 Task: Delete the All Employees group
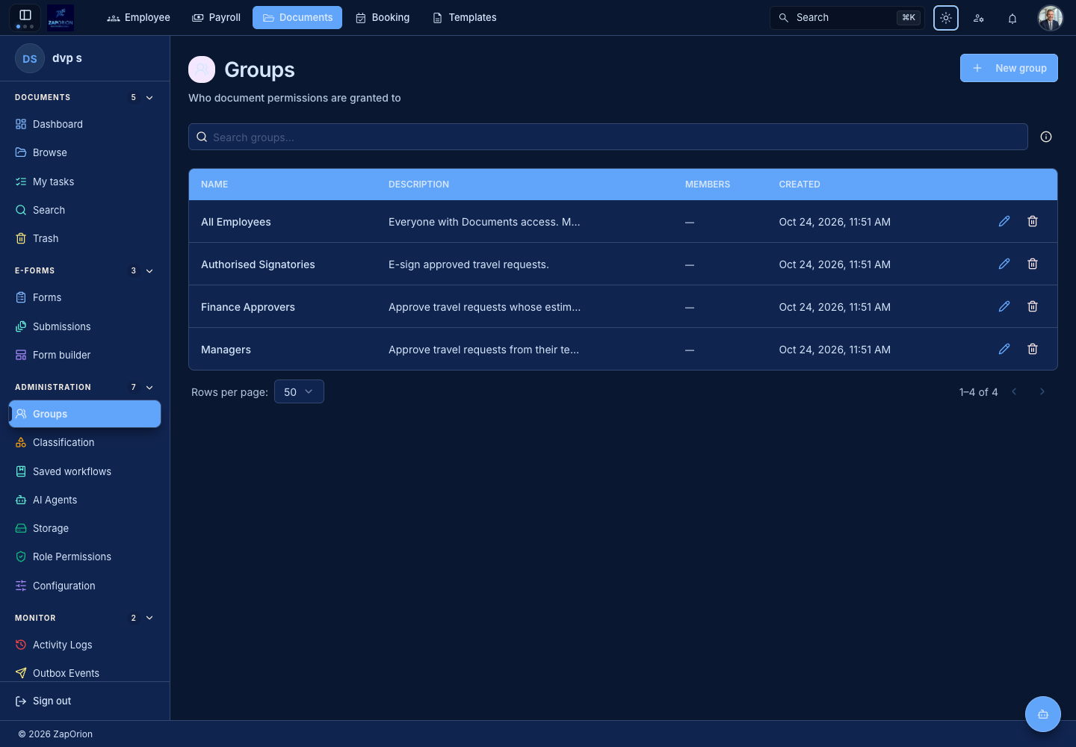pos(1033,221)
